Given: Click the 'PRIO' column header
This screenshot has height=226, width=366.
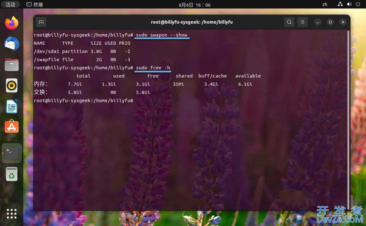Looking at the screenshot, I should [124, 43].
